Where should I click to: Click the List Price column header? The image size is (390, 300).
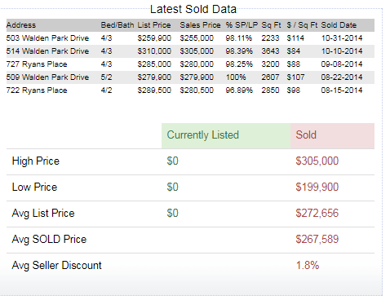(154, 25)
